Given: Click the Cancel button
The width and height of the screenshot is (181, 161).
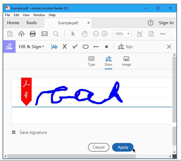Looking at the screenshot, I should (99, 147).
